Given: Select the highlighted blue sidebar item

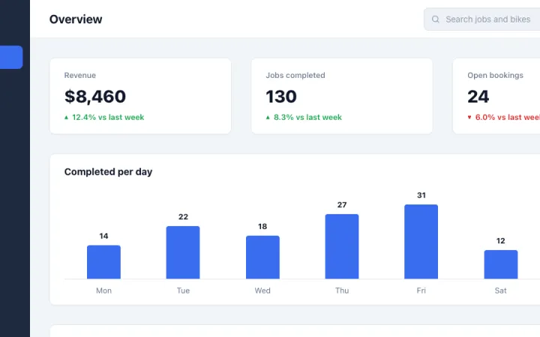Looking at the screenshot, I should pos(11,57).
